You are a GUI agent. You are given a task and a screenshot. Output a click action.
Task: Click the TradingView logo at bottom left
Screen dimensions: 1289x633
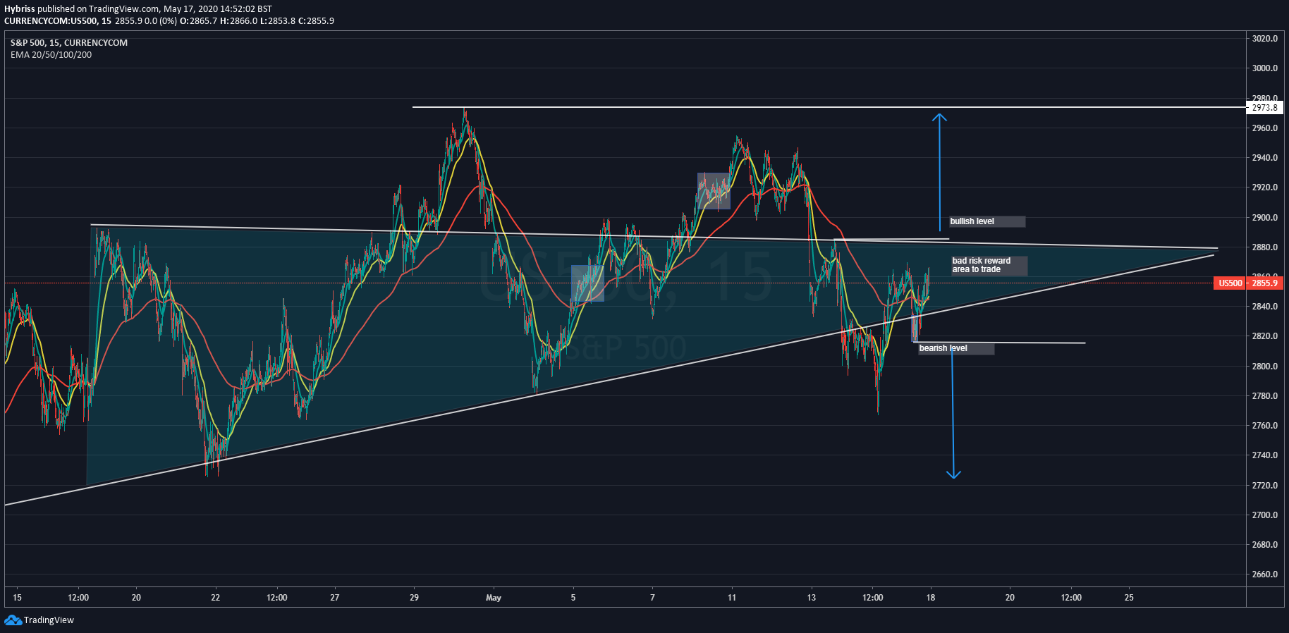click(x=39, y=620)
